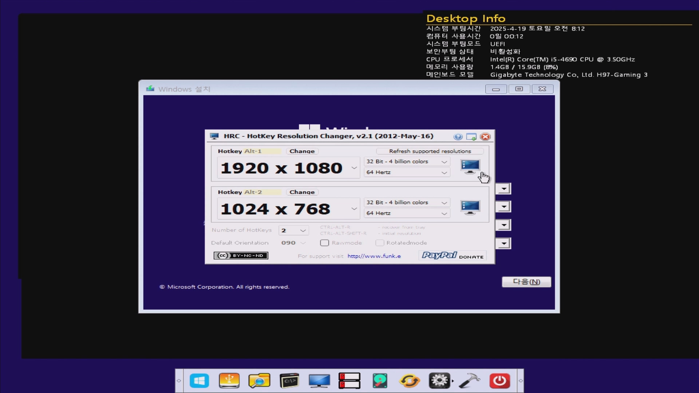Click the 다음(N) next button
Screen dimensions: 699x393
[526, 282]
